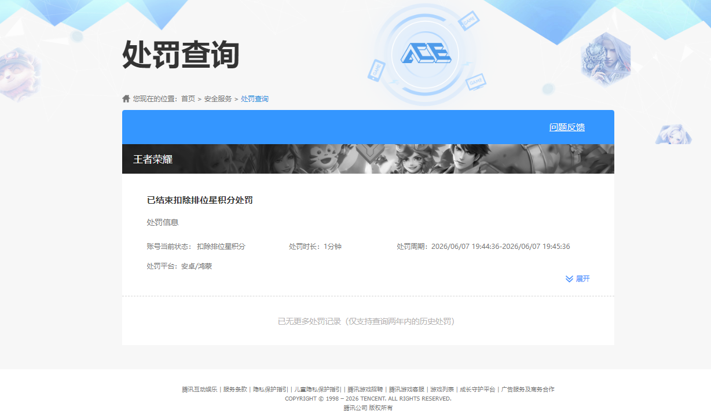Open 广告服务及商务合作 footer link
The height and width of the screenshot is (411, 711).
[527, 390]
